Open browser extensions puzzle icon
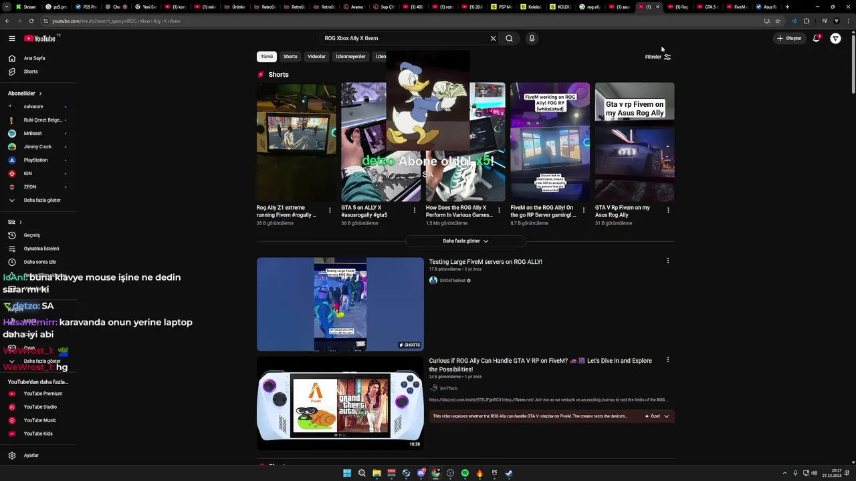This screenshot has width=856, height=481. coord(807,21)
